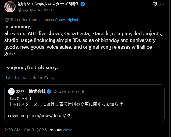Go to the @kageyamashien handle
Screen dimensions: 171x137
(34, 10)
